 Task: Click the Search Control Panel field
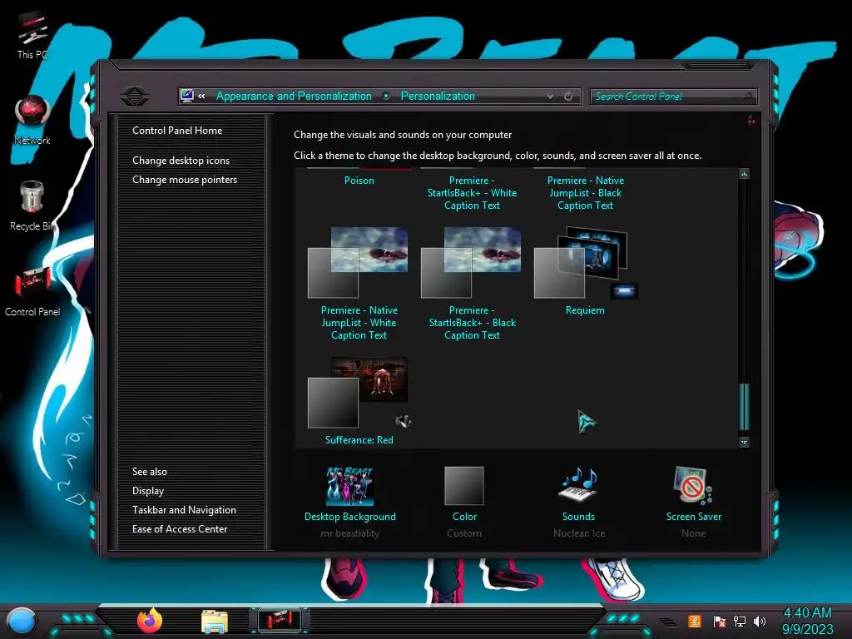tap(673, 97)
